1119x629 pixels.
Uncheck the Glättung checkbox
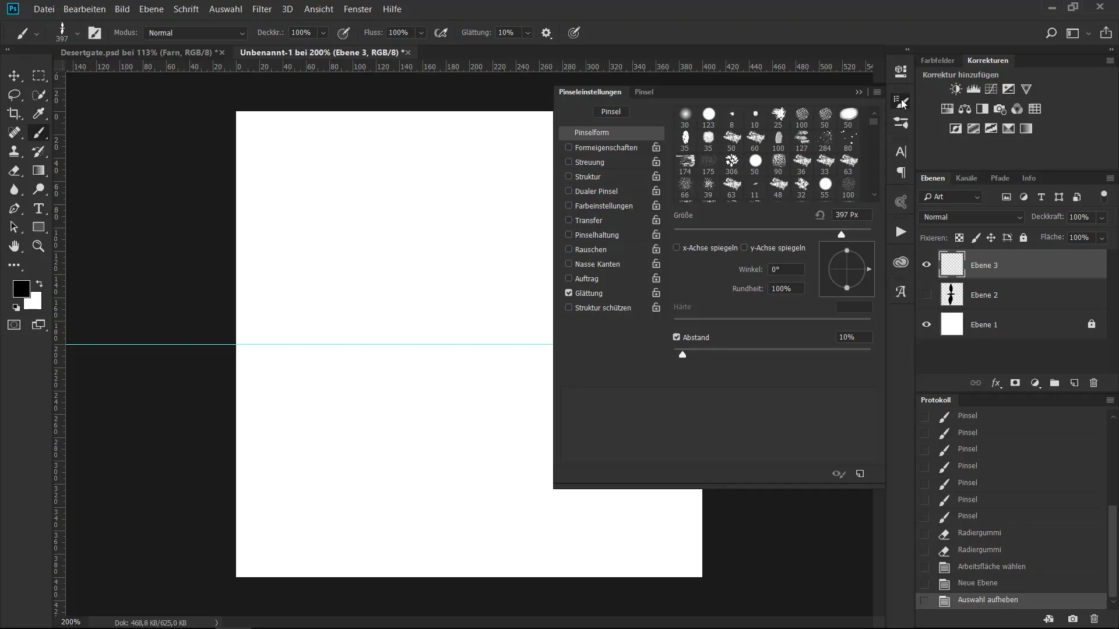coord(568,293)
